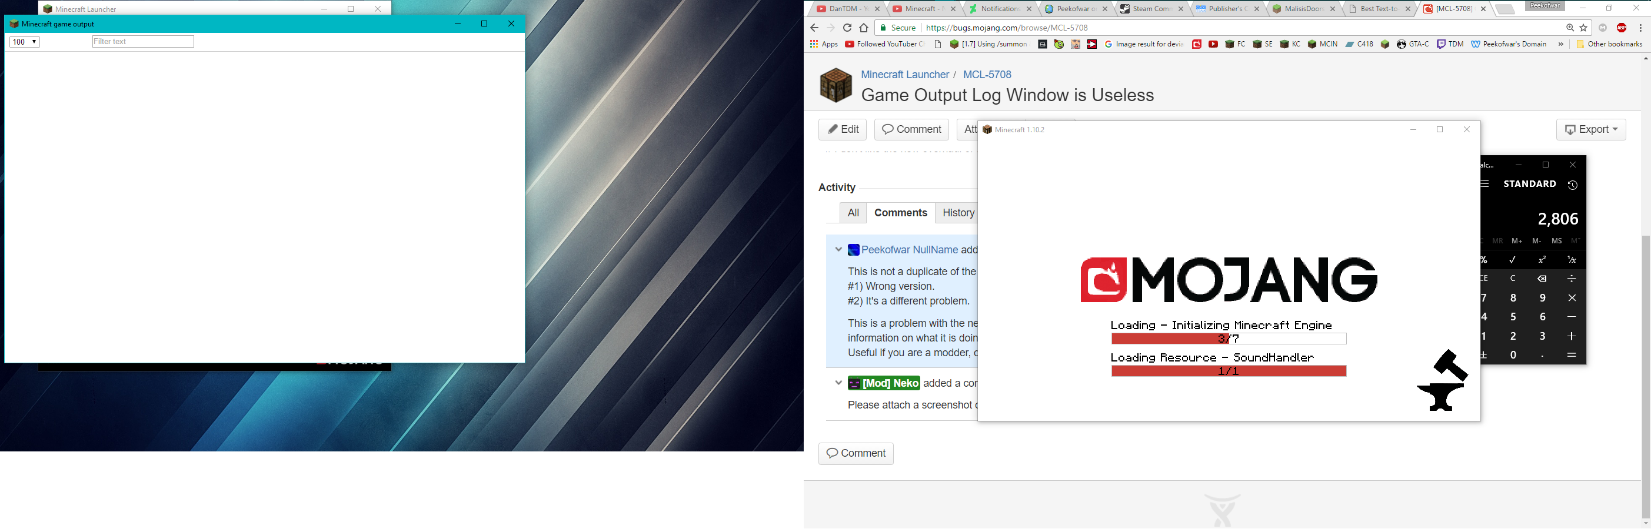The width and height of the screenshot is (1651, 529).
Task: Show more bookmarks with the double chevron
Action: pos(1560,44)
